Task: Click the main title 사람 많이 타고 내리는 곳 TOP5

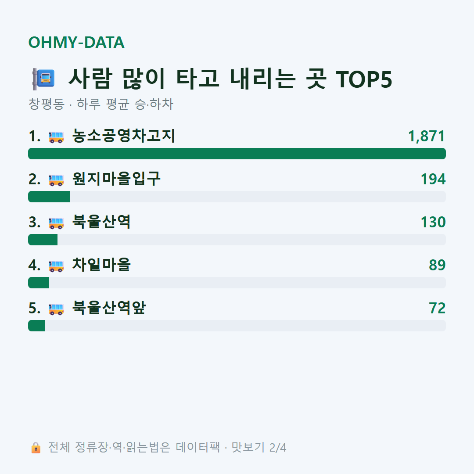Action: click(x=230, y=79)
